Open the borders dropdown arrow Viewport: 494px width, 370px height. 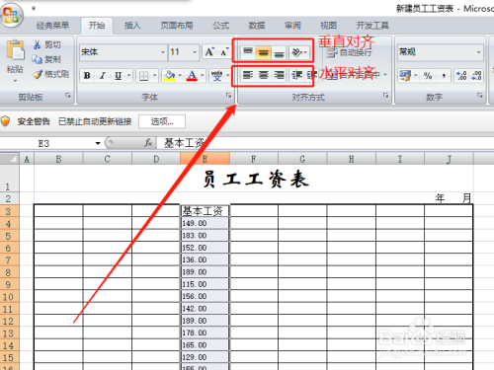(x=155, y=76)
